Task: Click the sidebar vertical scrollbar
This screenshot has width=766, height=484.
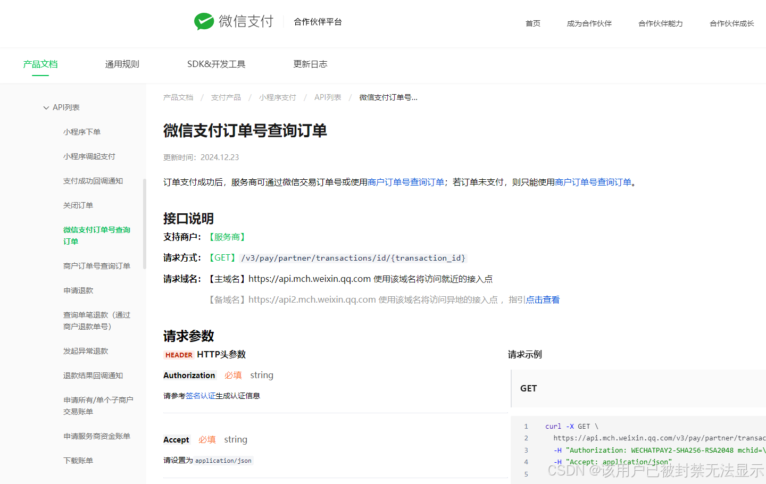Action: click(145, 224)
